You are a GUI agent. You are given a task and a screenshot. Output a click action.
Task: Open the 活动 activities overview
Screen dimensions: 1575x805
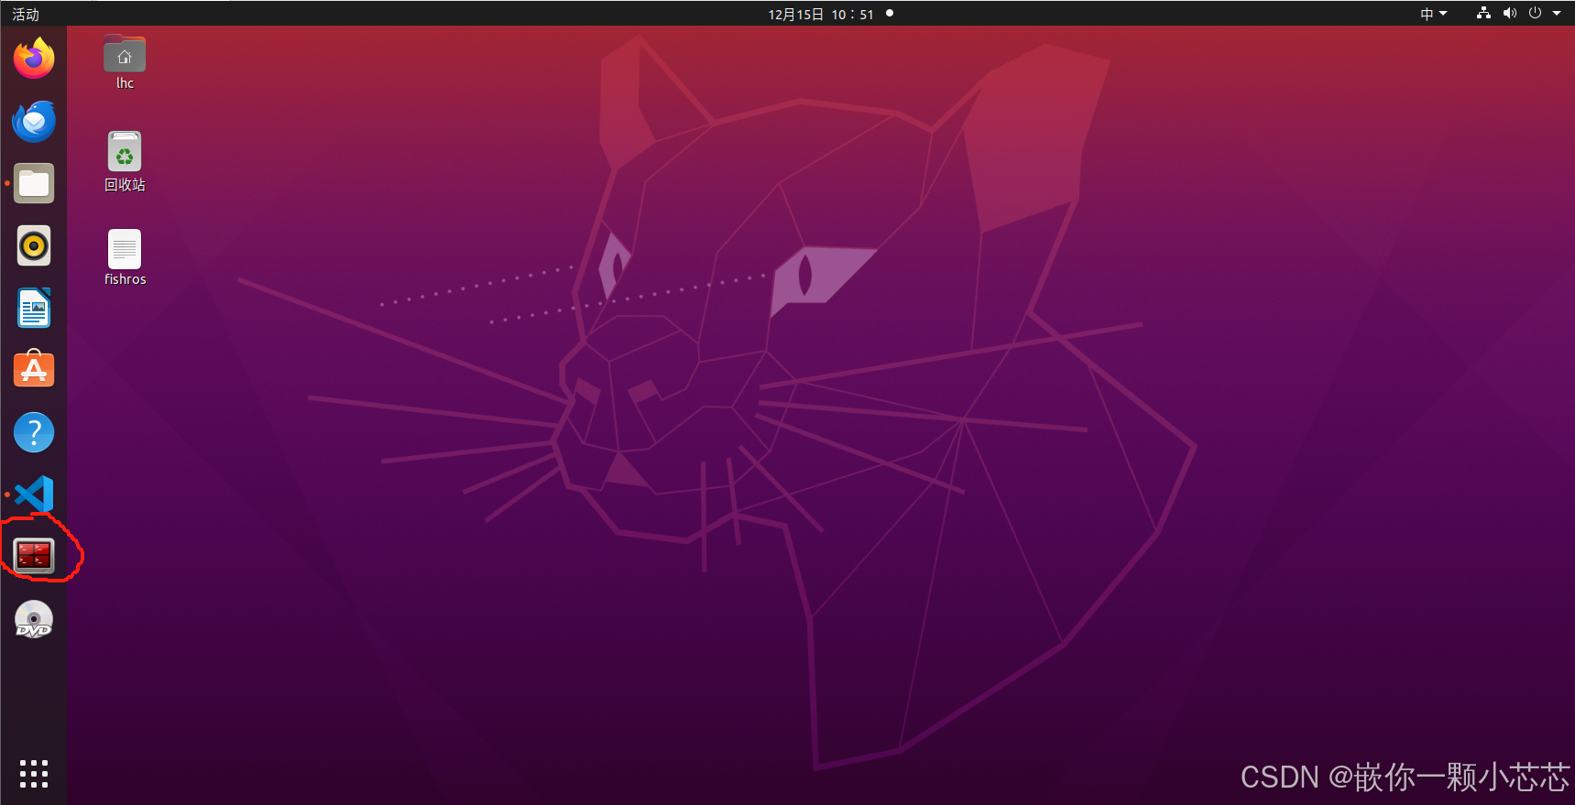click(x=26, y=14)
